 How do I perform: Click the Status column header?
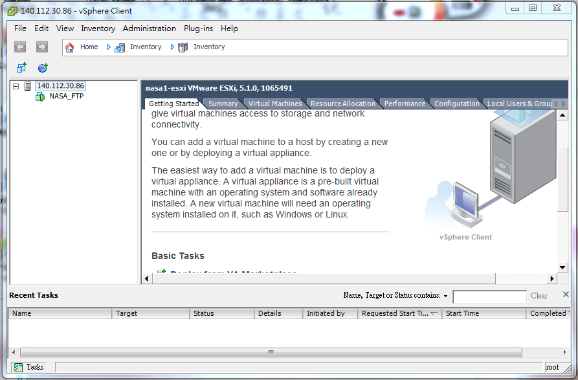222,314
